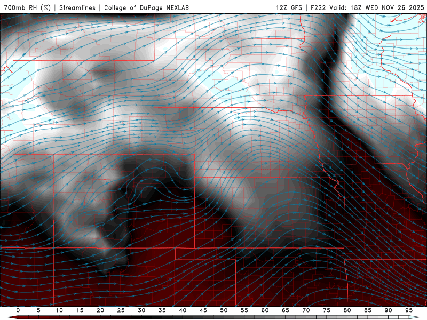Image resolution: width=427 pixels, height=320 pixels.
Task: Select the "60" value on the colorbar
Action: click(x=265, y=310)
